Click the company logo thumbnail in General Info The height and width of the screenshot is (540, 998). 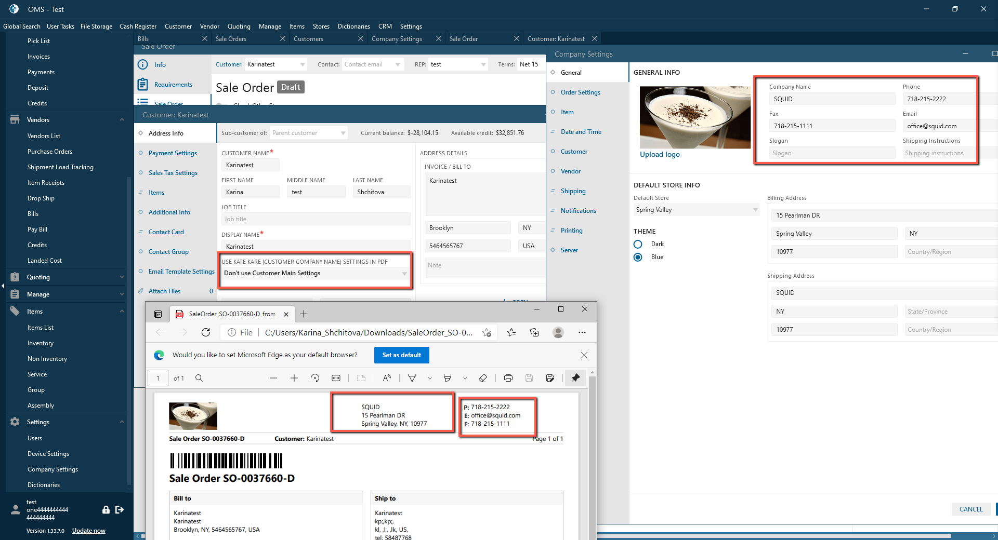[x=695, y=117]
